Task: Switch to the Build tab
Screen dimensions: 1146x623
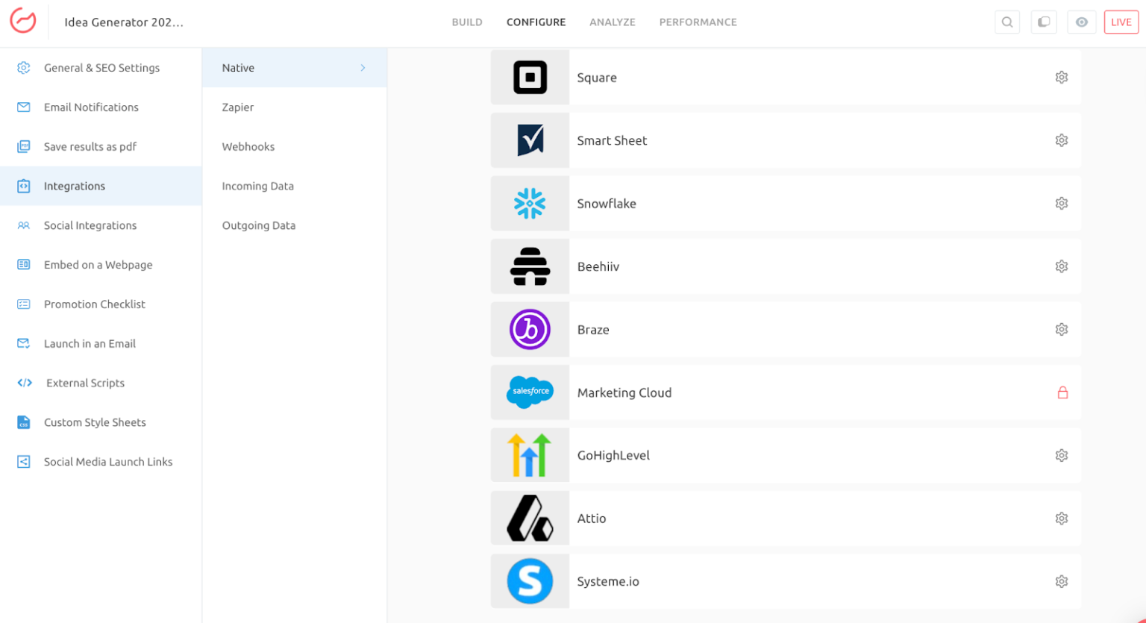Action: (x=467, y=22)
